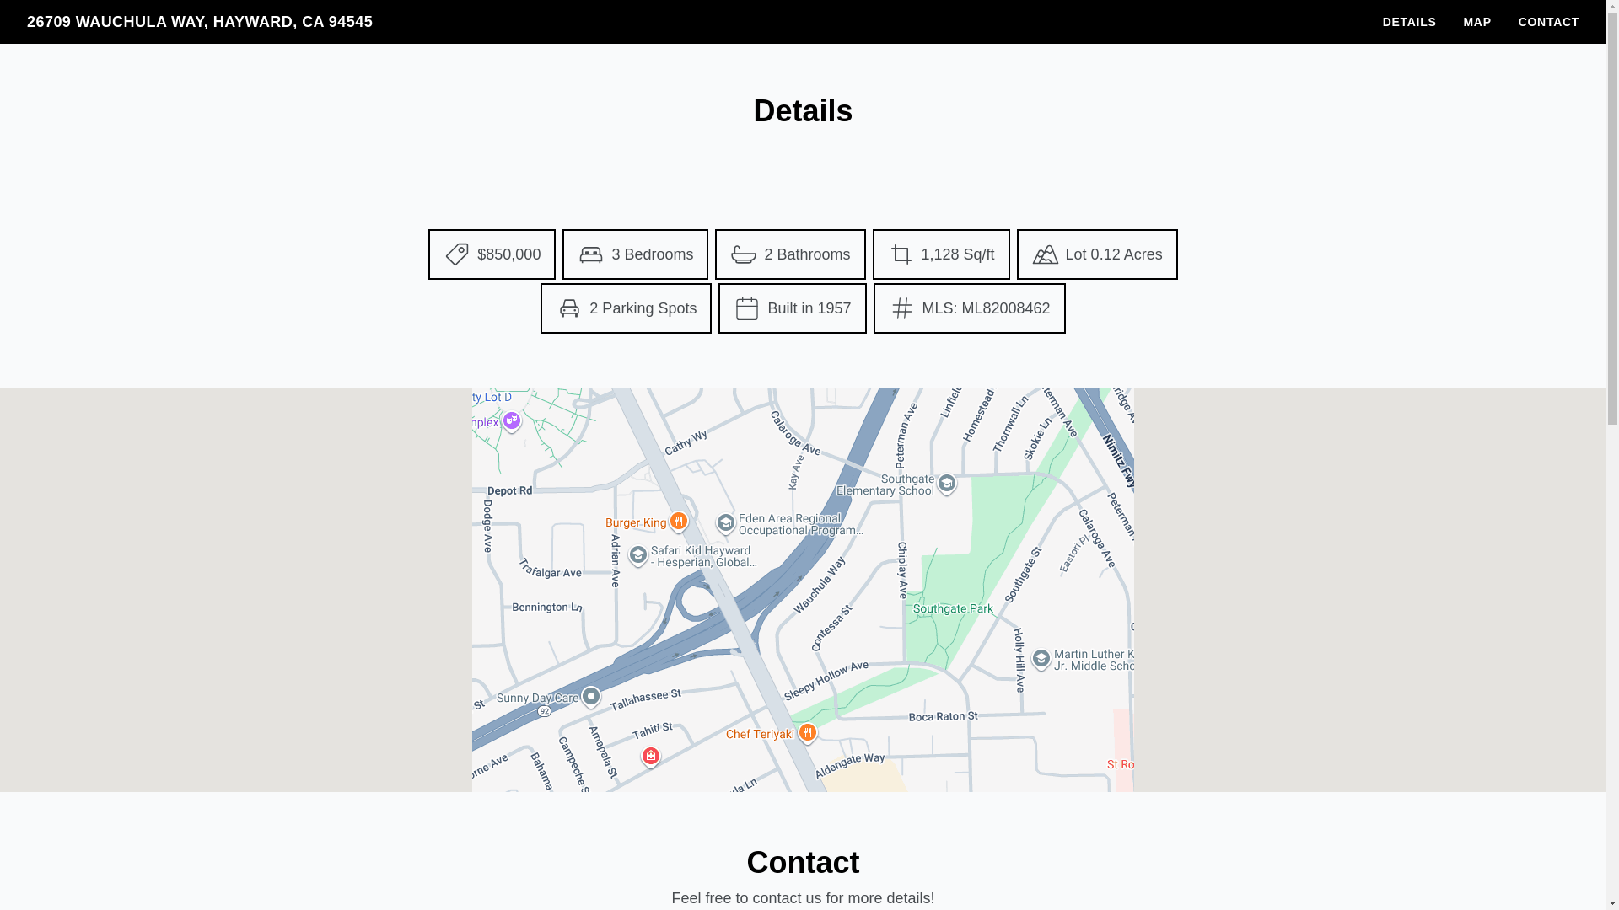Click the Contact section heading

coord(803,863)
